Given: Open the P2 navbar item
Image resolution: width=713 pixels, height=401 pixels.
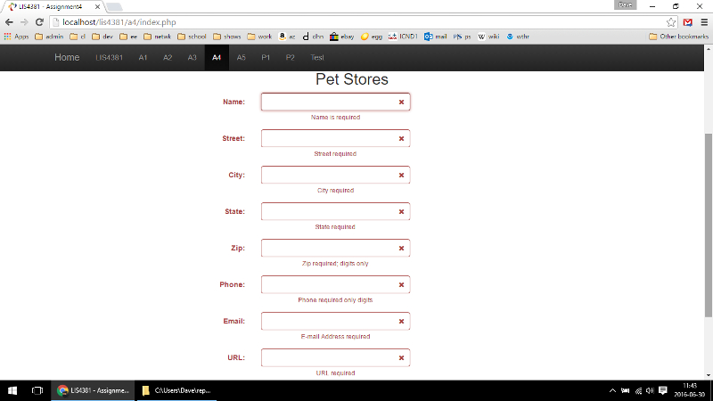Looking at the screenshot, I should (x=291, y=57).
